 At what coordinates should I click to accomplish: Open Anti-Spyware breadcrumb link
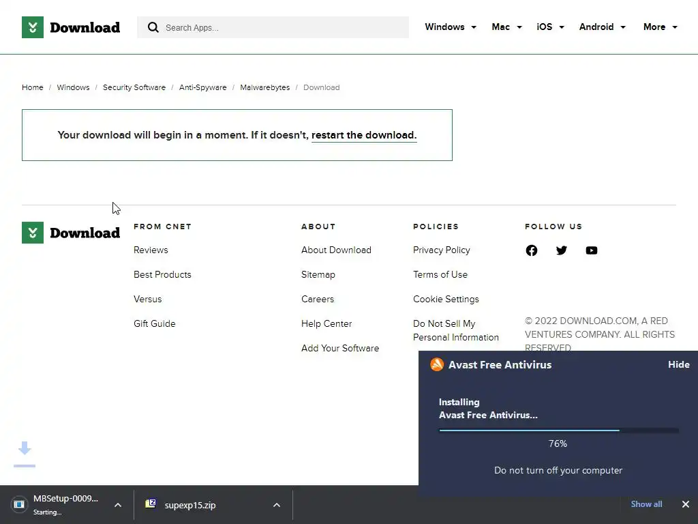point(202,87)
